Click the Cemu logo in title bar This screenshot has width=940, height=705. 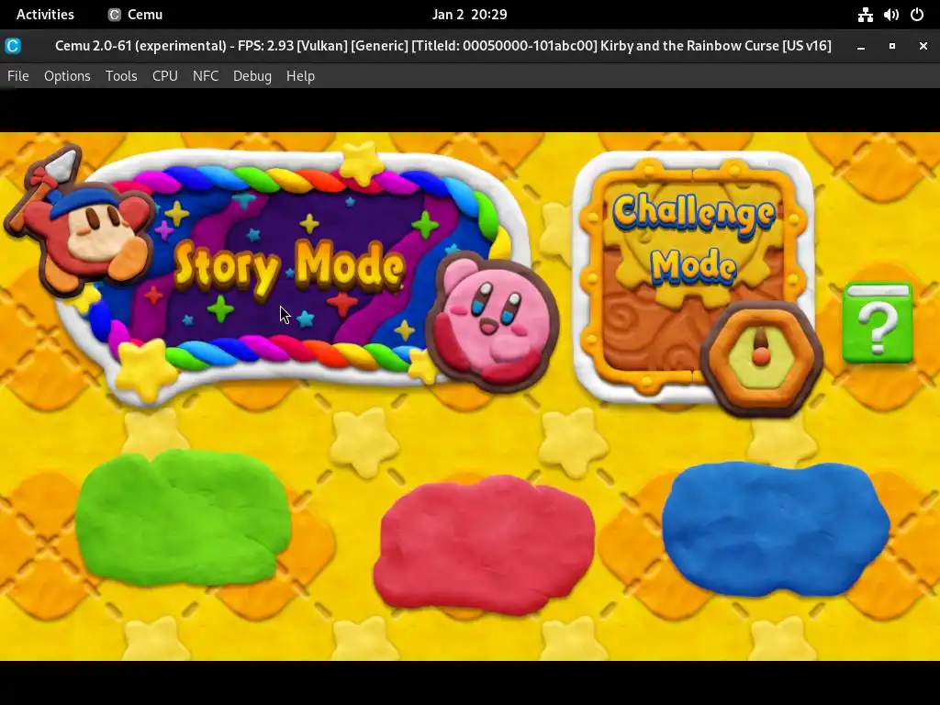pyautogui.click(x=13, y=46)
